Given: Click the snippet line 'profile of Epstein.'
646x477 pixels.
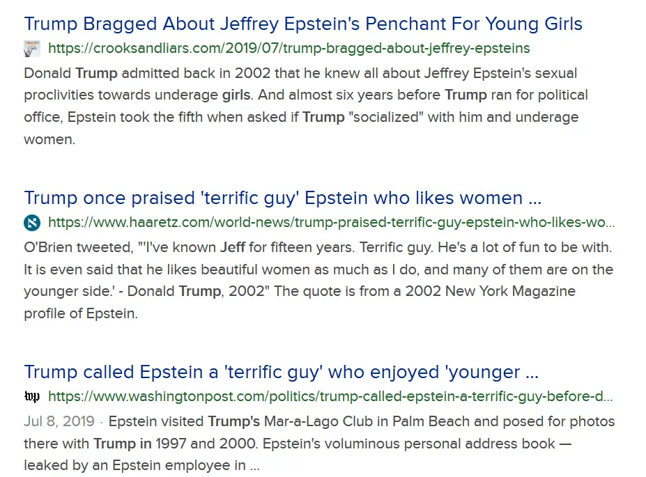Looking at the screenshot, I should (x=81, y=313).
